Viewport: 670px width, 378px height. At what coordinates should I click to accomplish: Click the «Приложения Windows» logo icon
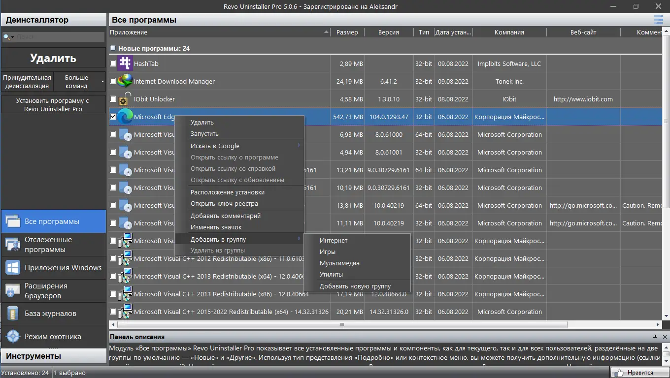pos(12,268)
